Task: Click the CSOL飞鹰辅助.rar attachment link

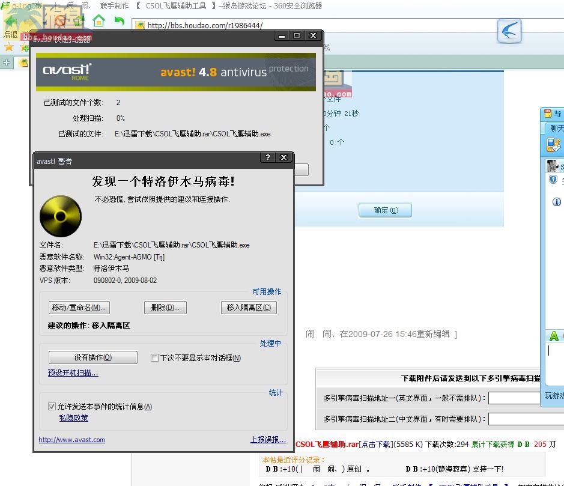Action: [x=327, y=445]
